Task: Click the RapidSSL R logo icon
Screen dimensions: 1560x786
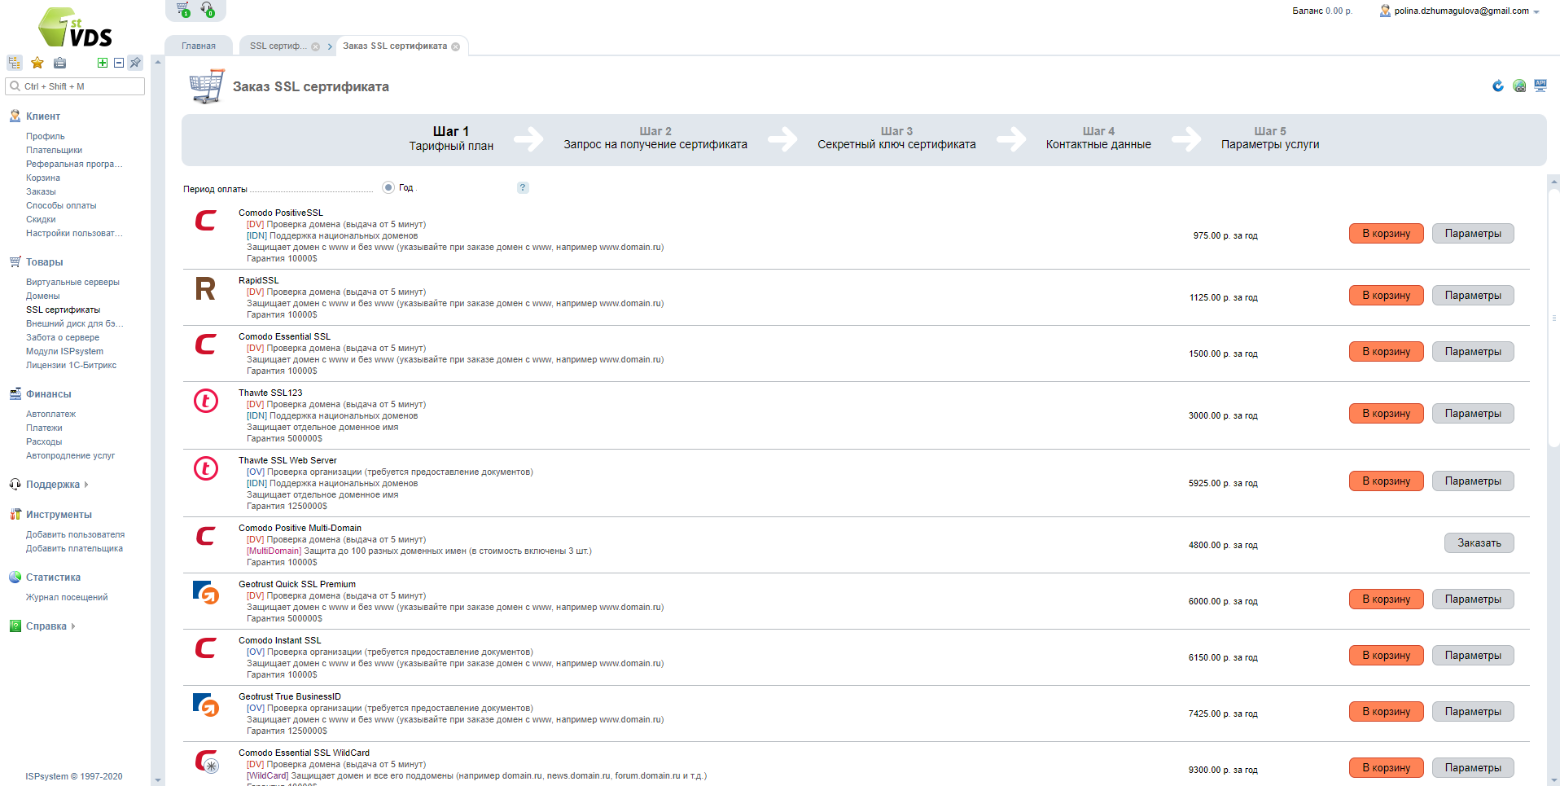Action: point(206,288)
